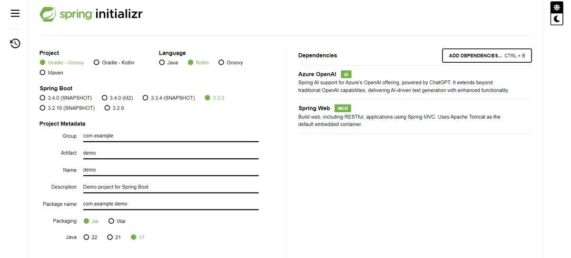The width and height of the screenshot is (571, 258).
Task: Focus the Group input field
Action: 170,136
